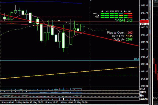The width and height of the screenshot is (158, 105).
Task: Click the green EMA M30 signal cell
Action: [116, 17]
